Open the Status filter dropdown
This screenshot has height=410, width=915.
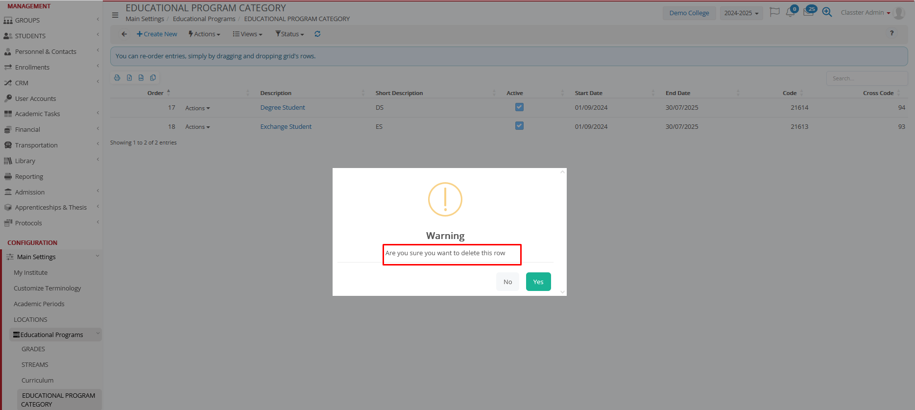tap(289, 34)
